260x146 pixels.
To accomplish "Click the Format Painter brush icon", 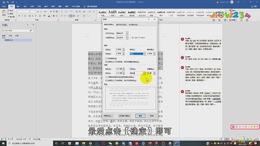I will click(8, 17).
